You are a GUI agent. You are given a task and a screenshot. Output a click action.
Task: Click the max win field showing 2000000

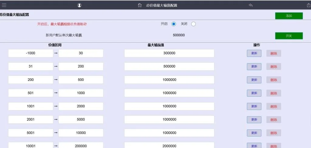click(169, 146)
